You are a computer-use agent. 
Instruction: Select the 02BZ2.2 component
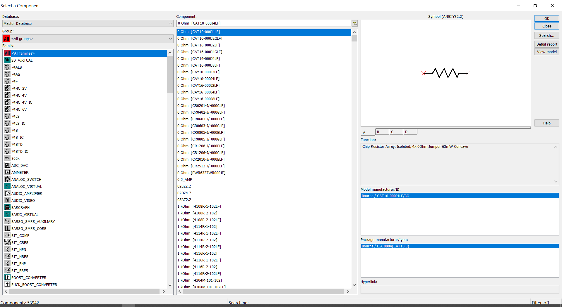pos(264,186)
